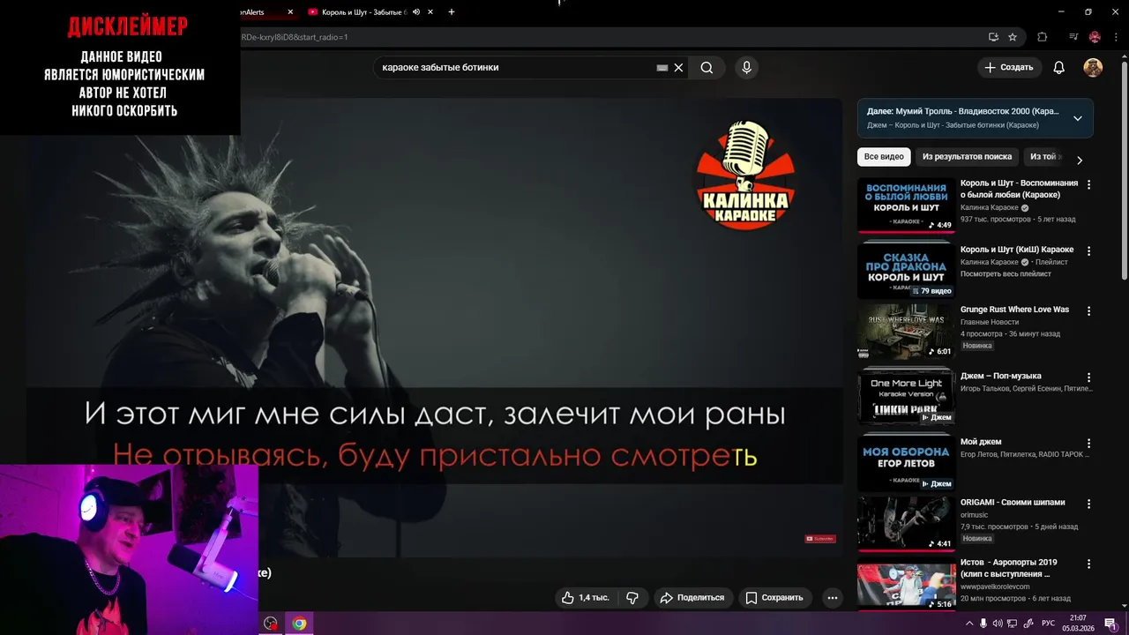The image size is (1129, 635).
Task: Click Chrome icon in taskbar
Action: pos(299,624)
